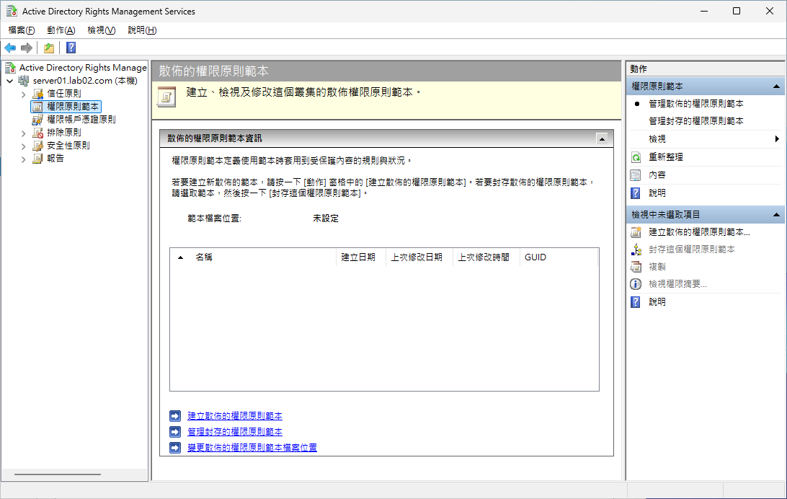787x499 pixels.
Task: Click the tree pane horizontal scrollbar
Action: 57,474
